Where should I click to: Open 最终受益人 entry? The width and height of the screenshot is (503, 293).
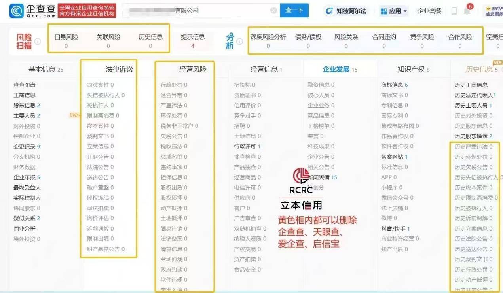27,187
